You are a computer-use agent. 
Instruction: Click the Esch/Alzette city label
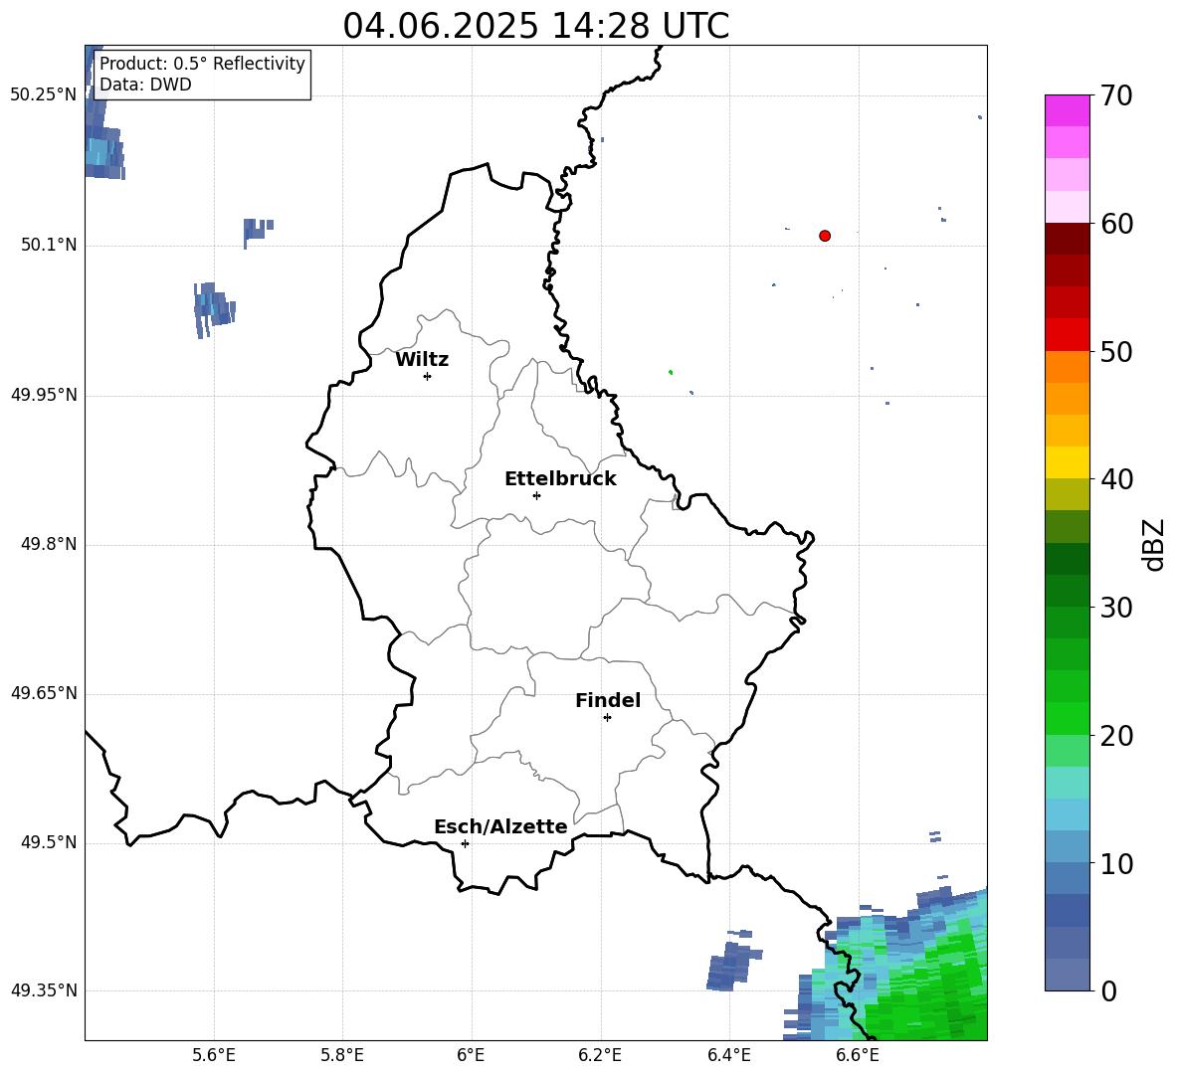(501, 826)
